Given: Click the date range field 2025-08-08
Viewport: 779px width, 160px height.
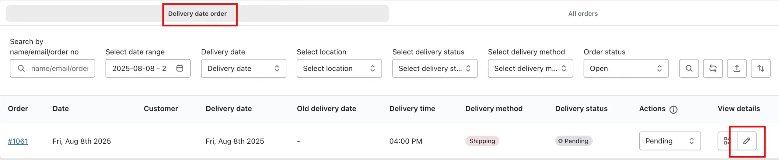Looking at the screenshot, I should [148, 68].
